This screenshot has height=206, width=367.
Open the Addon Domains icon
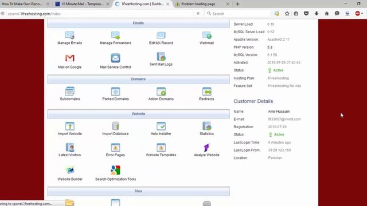pos(161,92)
